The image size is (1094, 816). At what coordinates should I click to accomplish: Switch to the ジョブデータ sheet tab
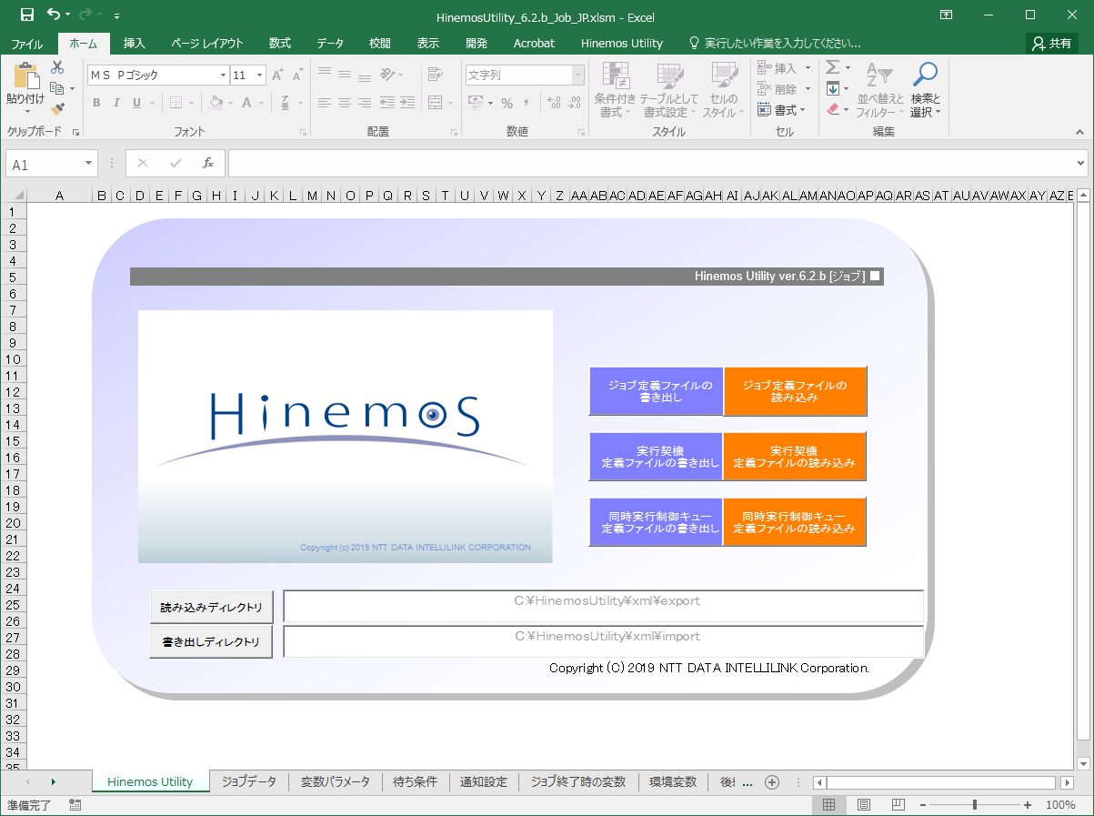point(249,781)
